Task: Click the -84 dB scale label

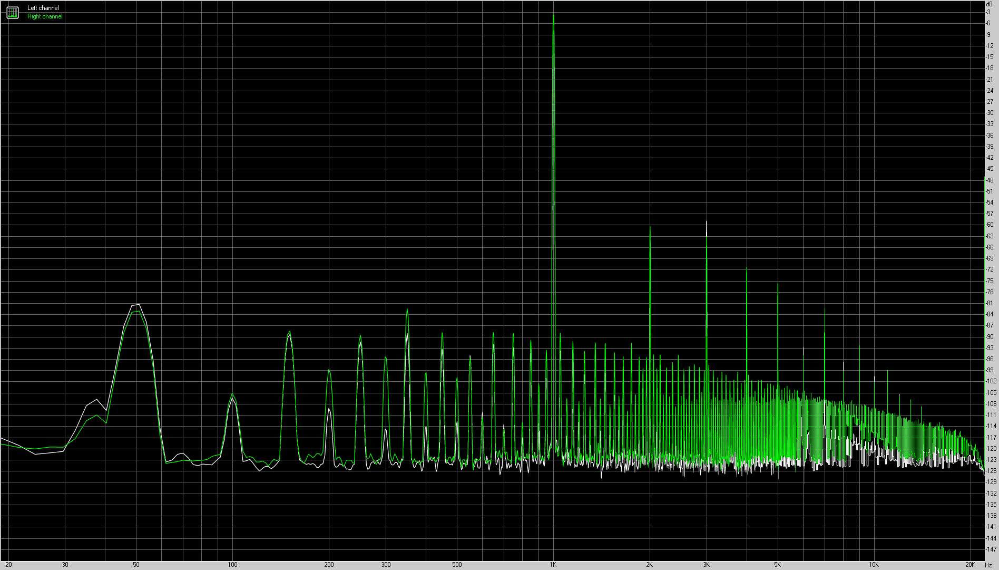Action: coord(990,314)
